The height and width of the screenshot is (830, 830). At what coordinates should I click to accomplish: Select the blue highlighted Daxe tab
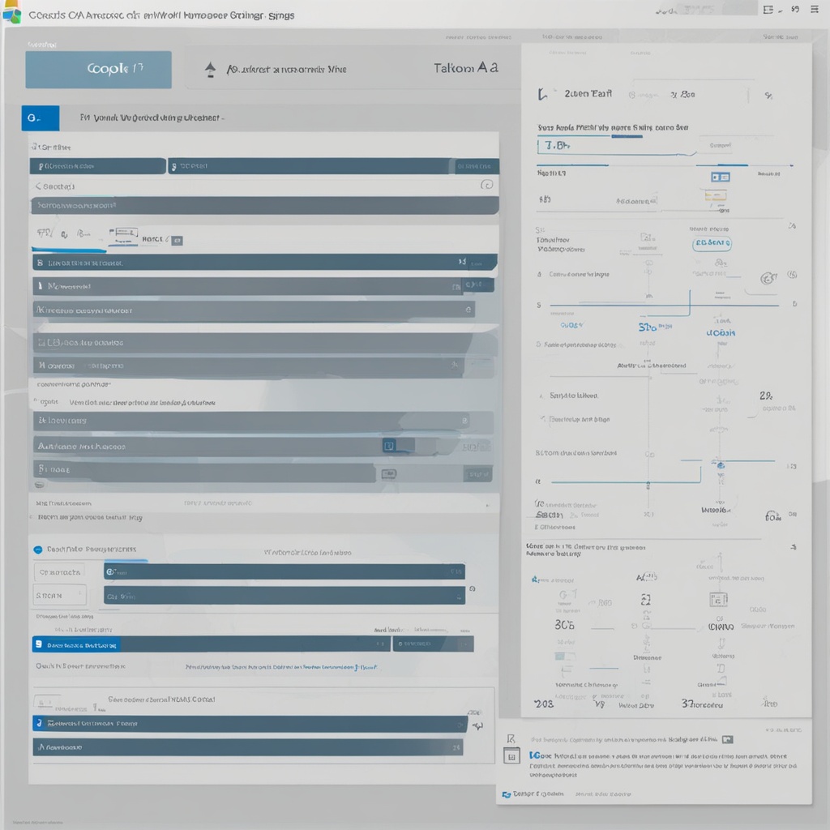pos(75,645)
